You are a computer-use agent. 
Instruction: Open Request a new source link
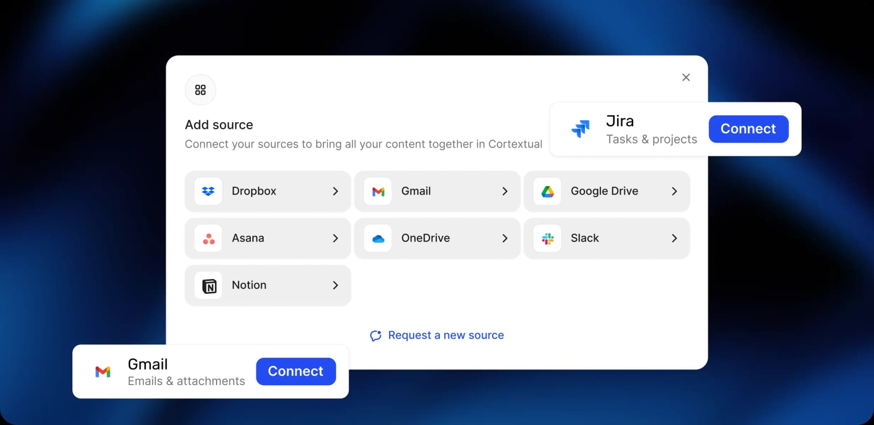(446, 335)
